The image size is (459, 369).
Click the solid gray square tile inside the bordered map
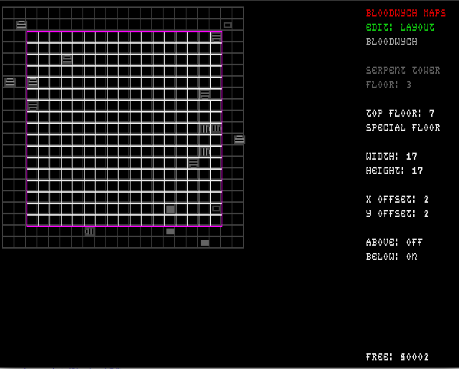point(171,209)
